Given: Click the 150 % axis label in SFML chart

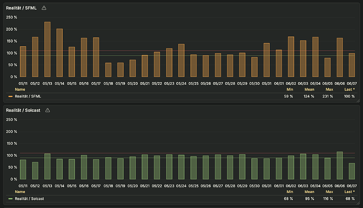Looking at the screenshot, I should click(x=12, y=41).
